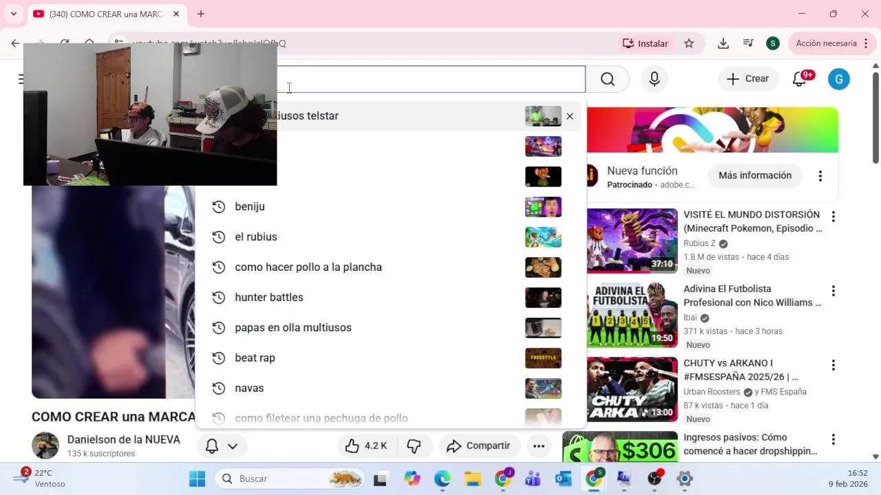The width and height of the screenshot is (881, 495).
Task: Open the Crear menu button
Action: (x=748, y=79)
